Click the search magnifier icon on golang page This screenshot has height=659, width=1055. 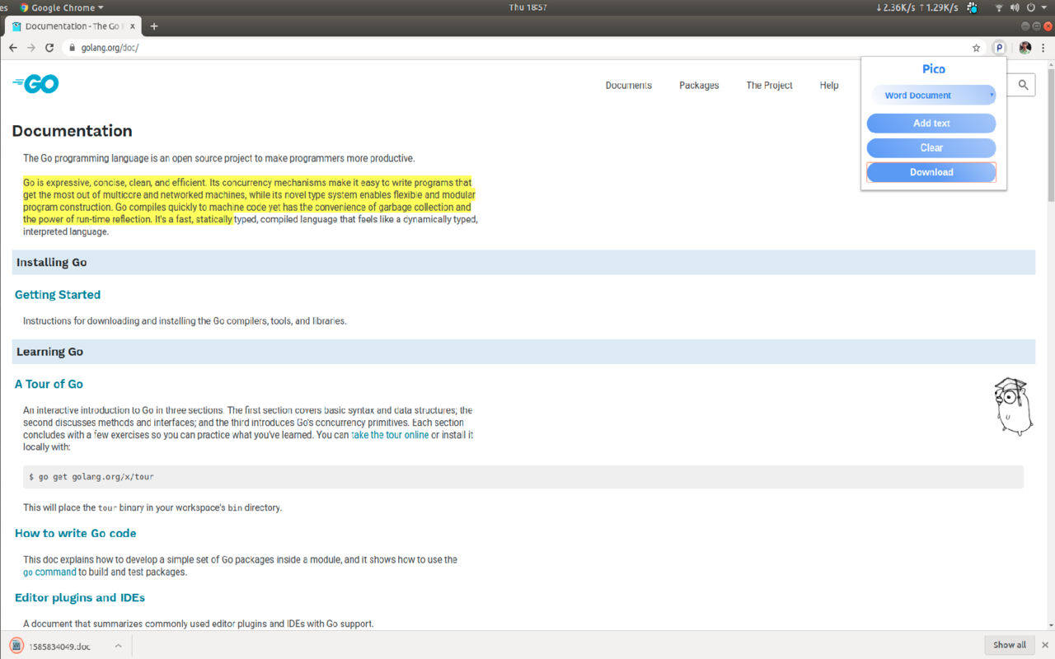click(1024, 85)
